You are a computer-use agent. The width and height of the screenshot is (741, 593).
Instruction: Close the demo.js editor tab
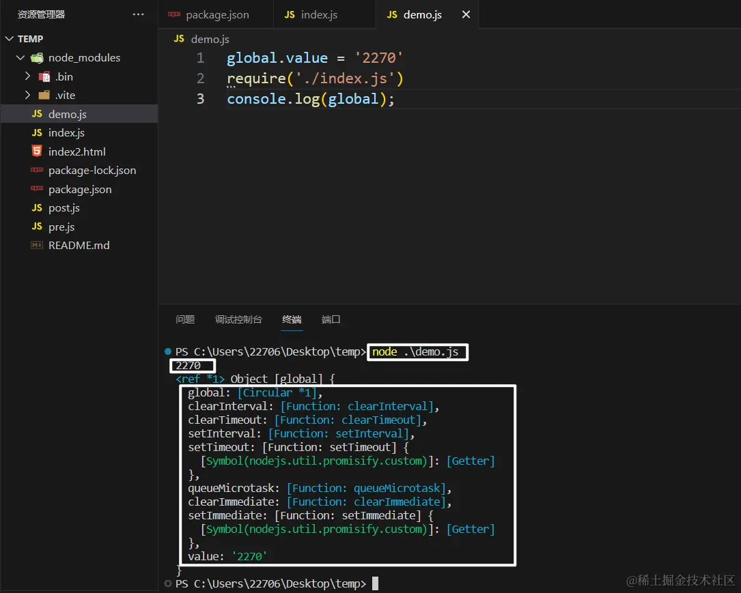coord(466,14)
